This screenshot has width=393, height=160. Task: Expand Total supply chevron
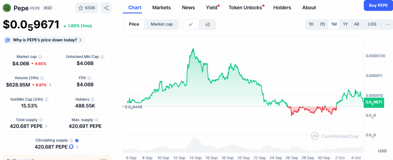47,126
